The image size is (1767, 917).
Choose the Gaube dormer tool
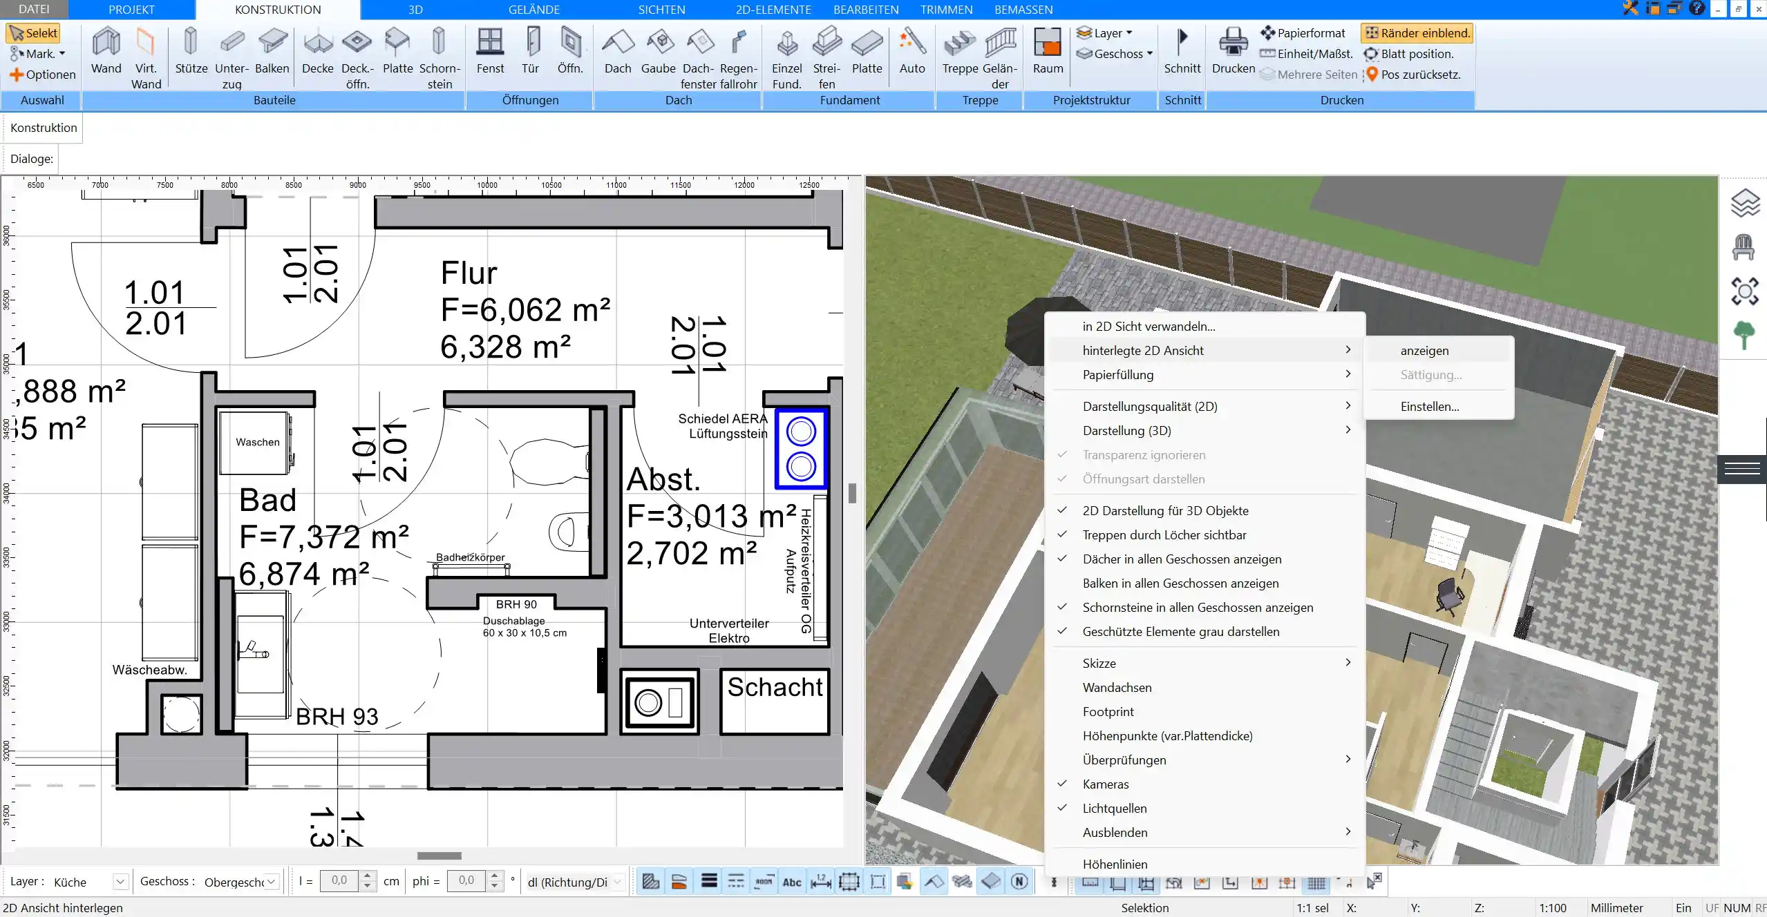coord(658,51)
